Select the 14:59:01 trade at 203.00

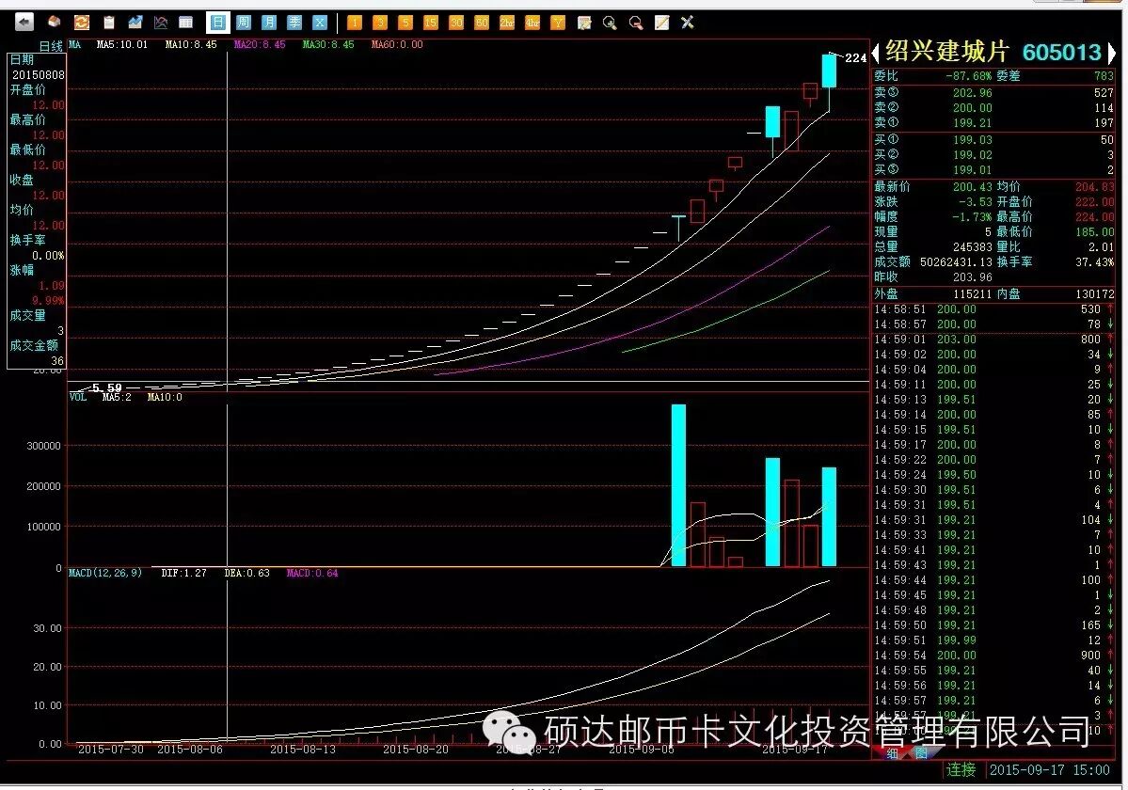[993, 340]
